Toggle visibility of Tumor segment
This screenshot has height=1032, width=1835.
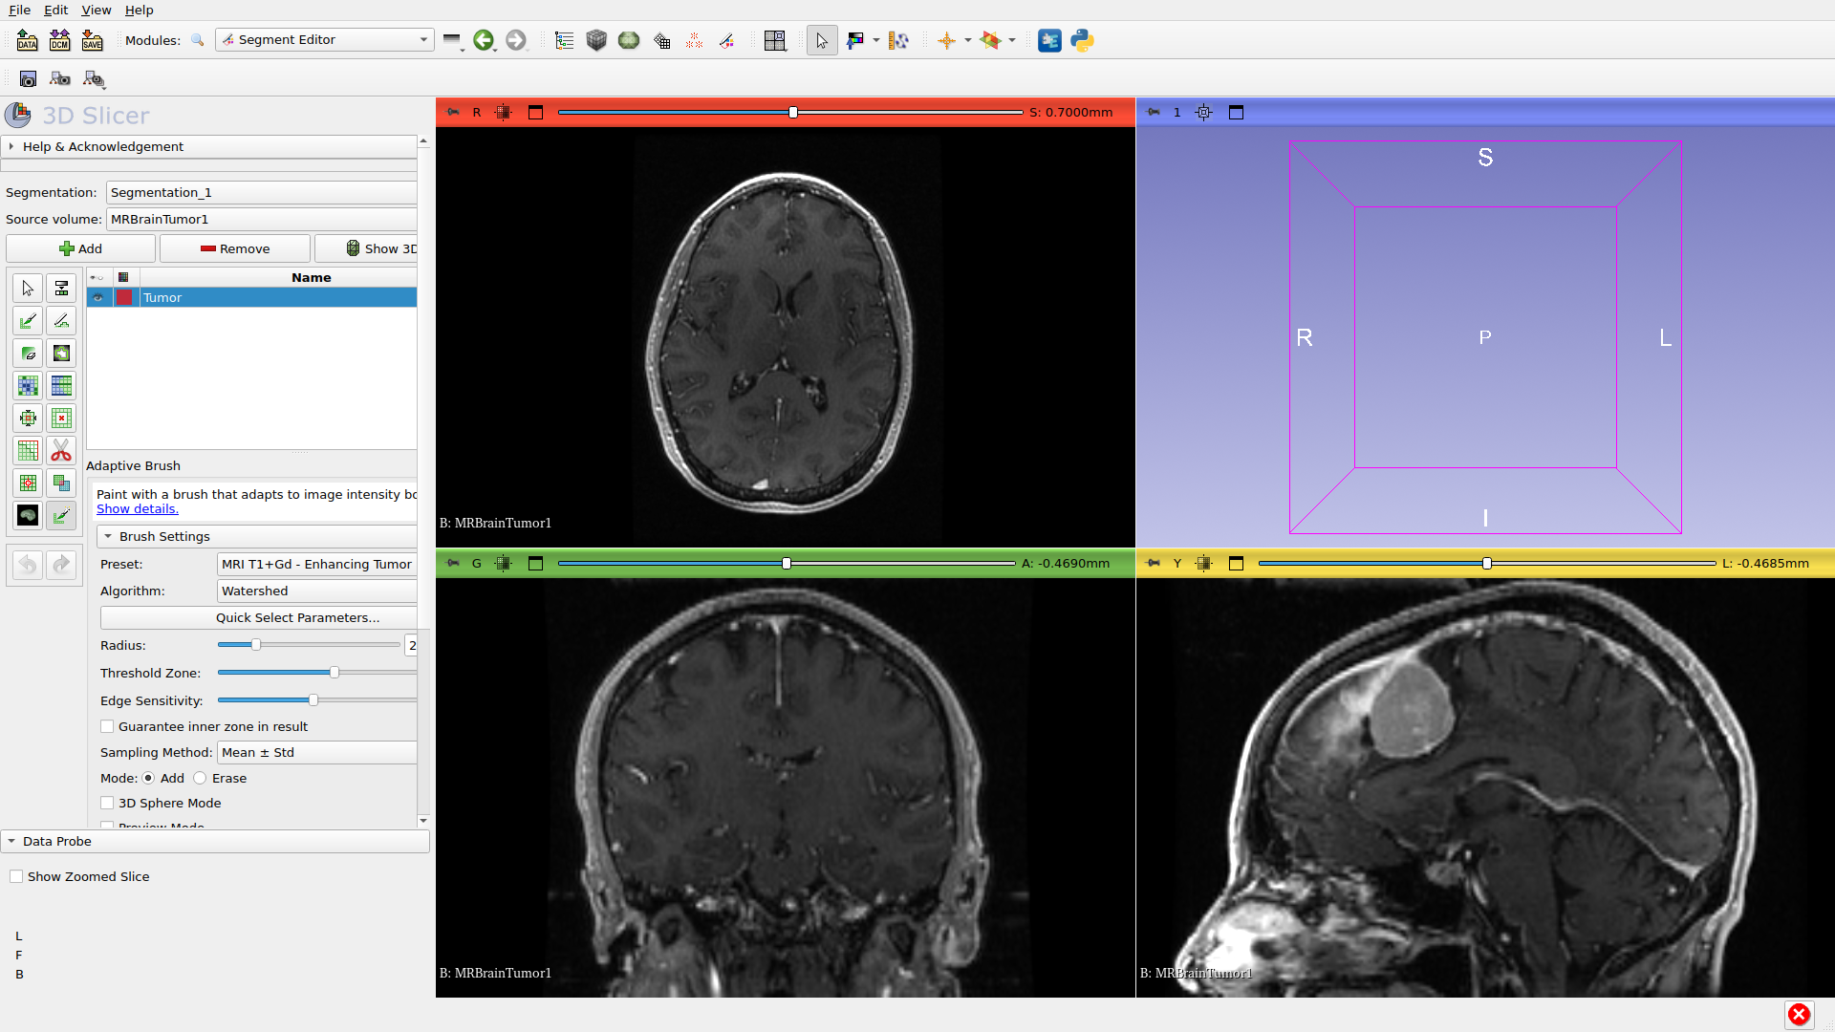tap(97, 298)
